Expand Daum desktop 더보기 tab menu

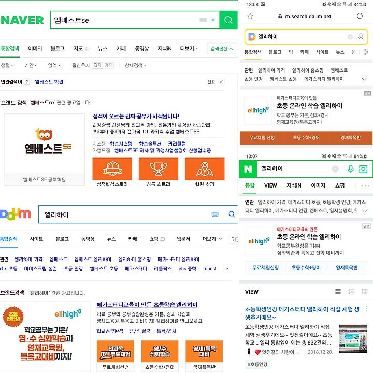[212, 239]
